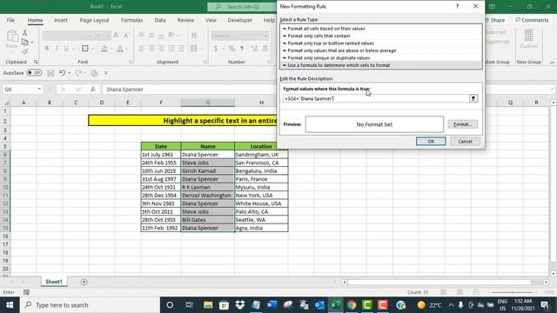Screen dimensions: 557x313
Task: Click the Increase Font Size icon
Action: pos(116,35)
